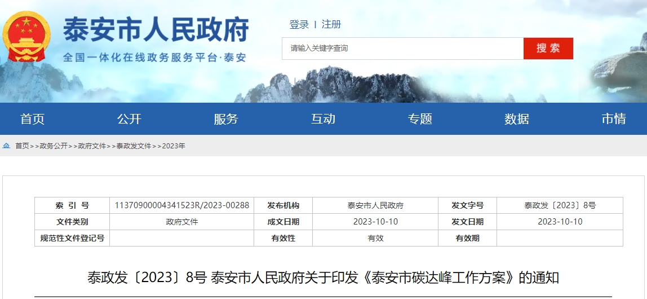The height and width of the screenshot is (299, 647).
Task: Open the 注册 register link
Action: click(331, 24)
